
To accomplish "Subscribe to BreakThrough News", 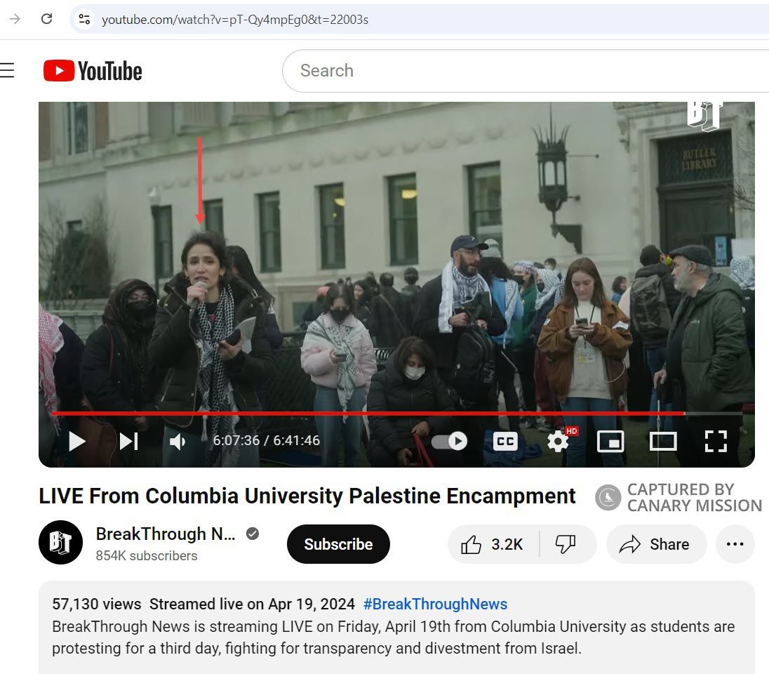I will tap(338, 544).
